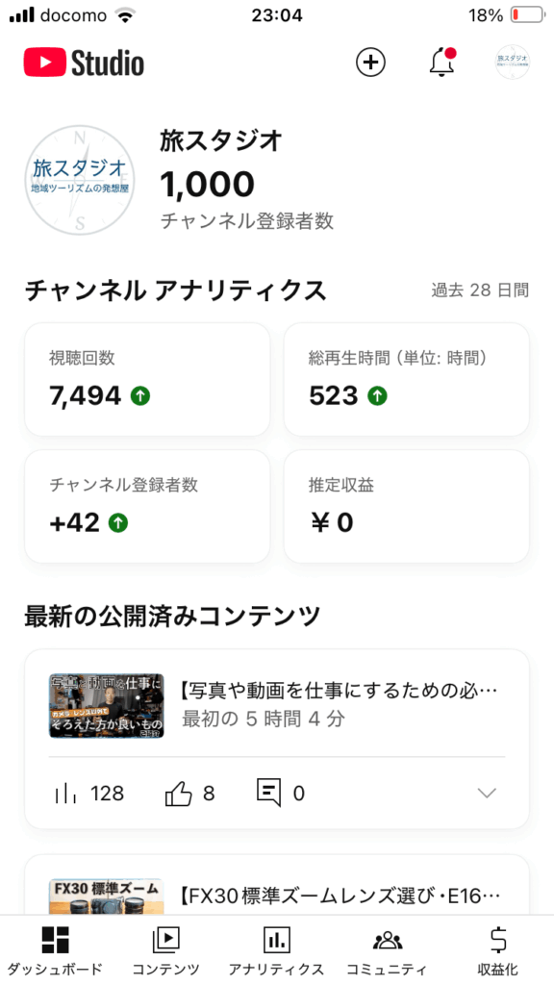
Task: Tap the YouTube Studio logo
Action: (85, 63)
